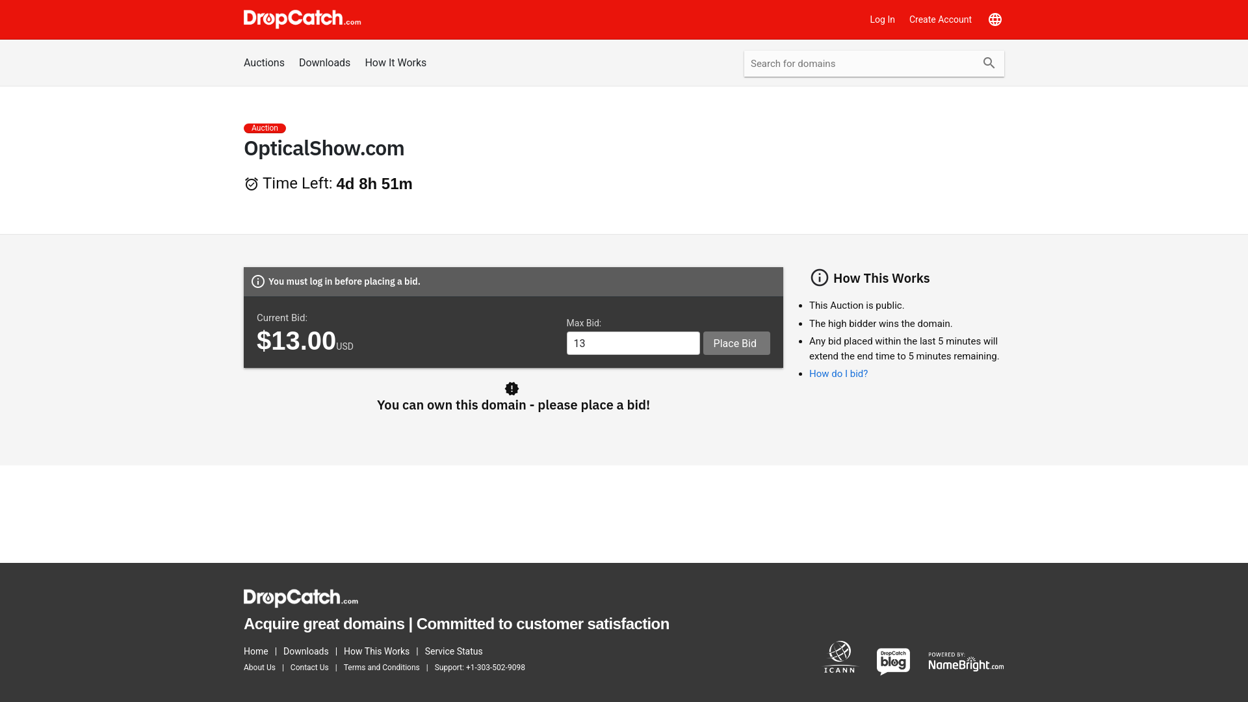
Task: Click the alarm clock icon beside Time Left
Action: tap(252, 184)
